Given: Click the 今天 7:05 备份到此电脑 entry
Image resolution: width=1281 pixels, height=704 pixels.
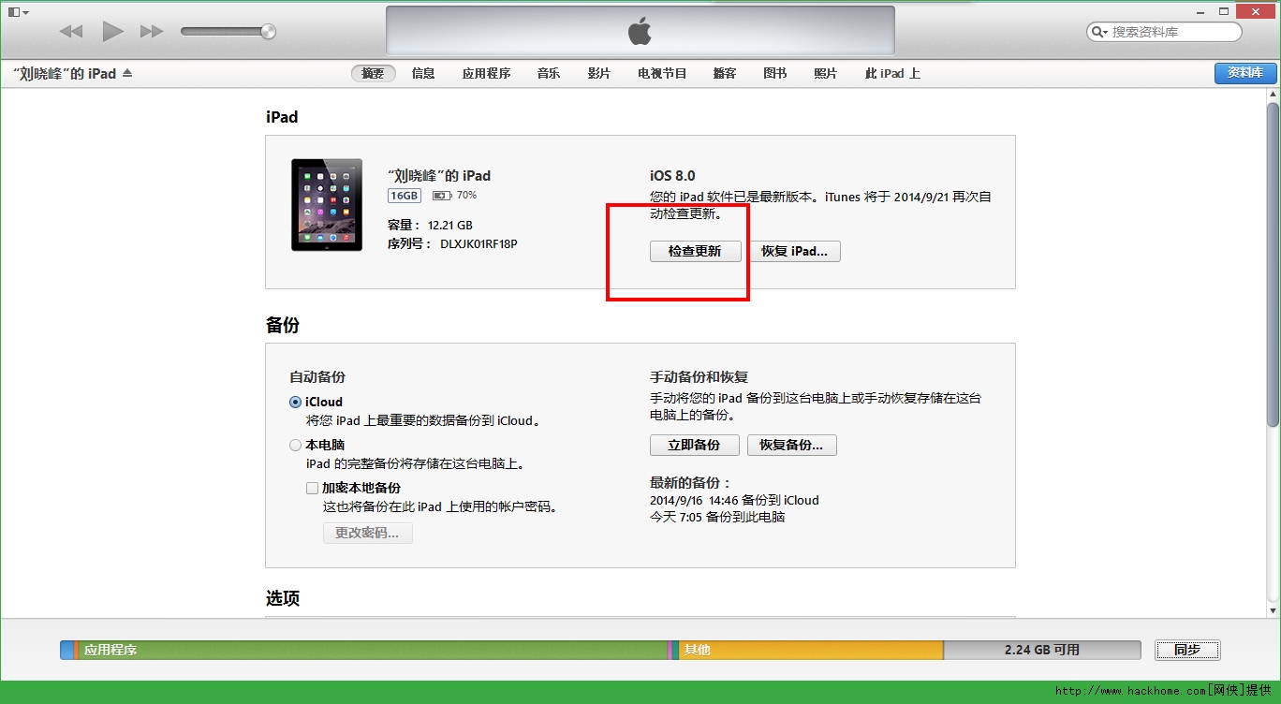Looking at the screenshot, I should (717, 517).
